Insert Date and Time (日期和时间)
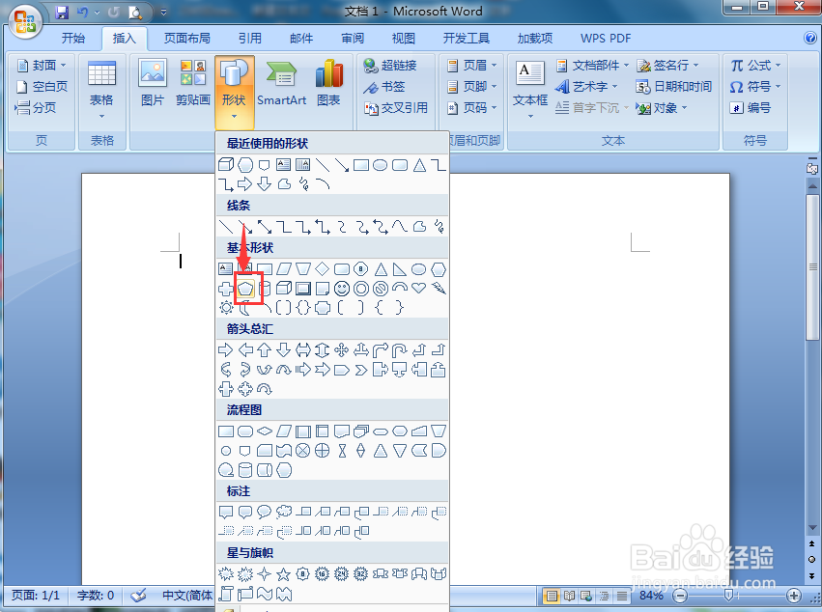The height and width of the screenshot is (612, 822). tap(673, 86)
